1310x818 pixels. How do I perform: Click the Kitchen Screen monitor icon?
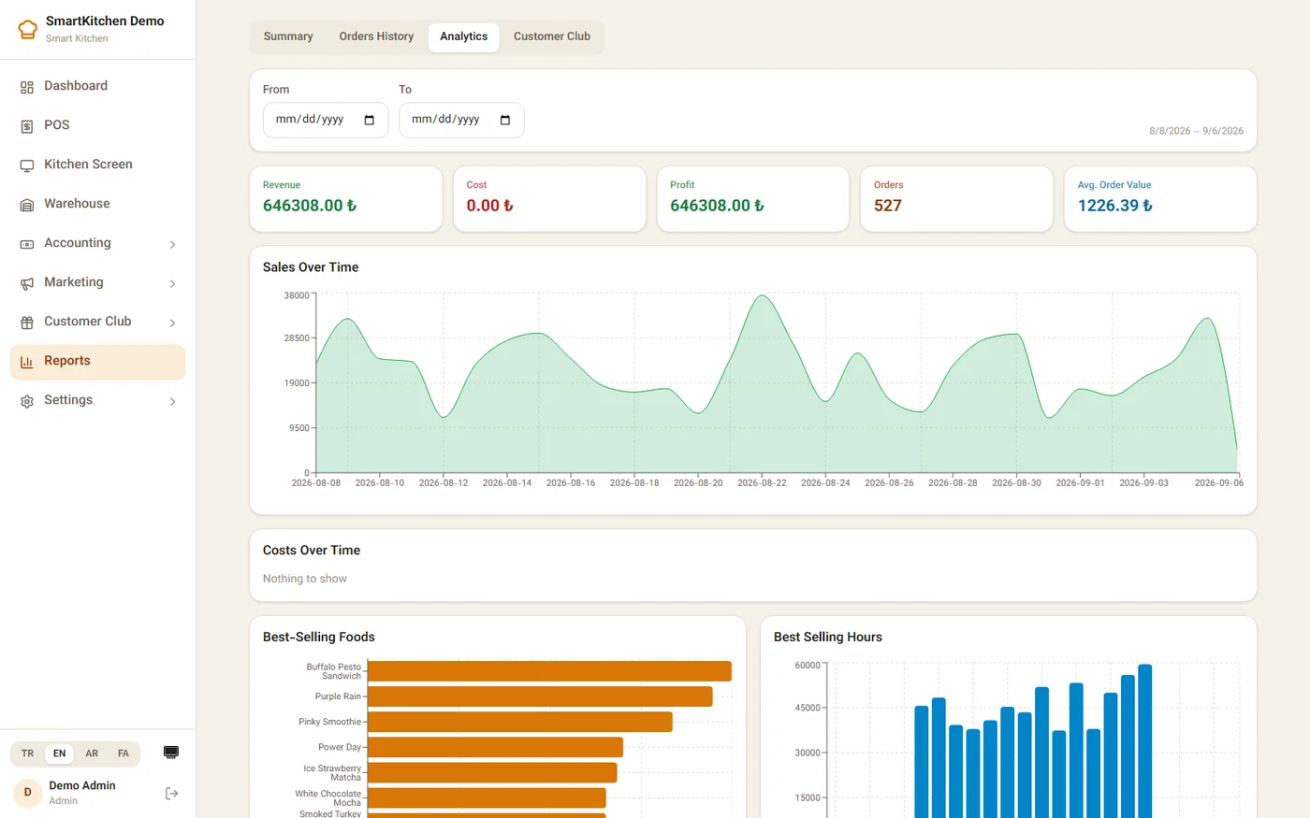[27, 165]
